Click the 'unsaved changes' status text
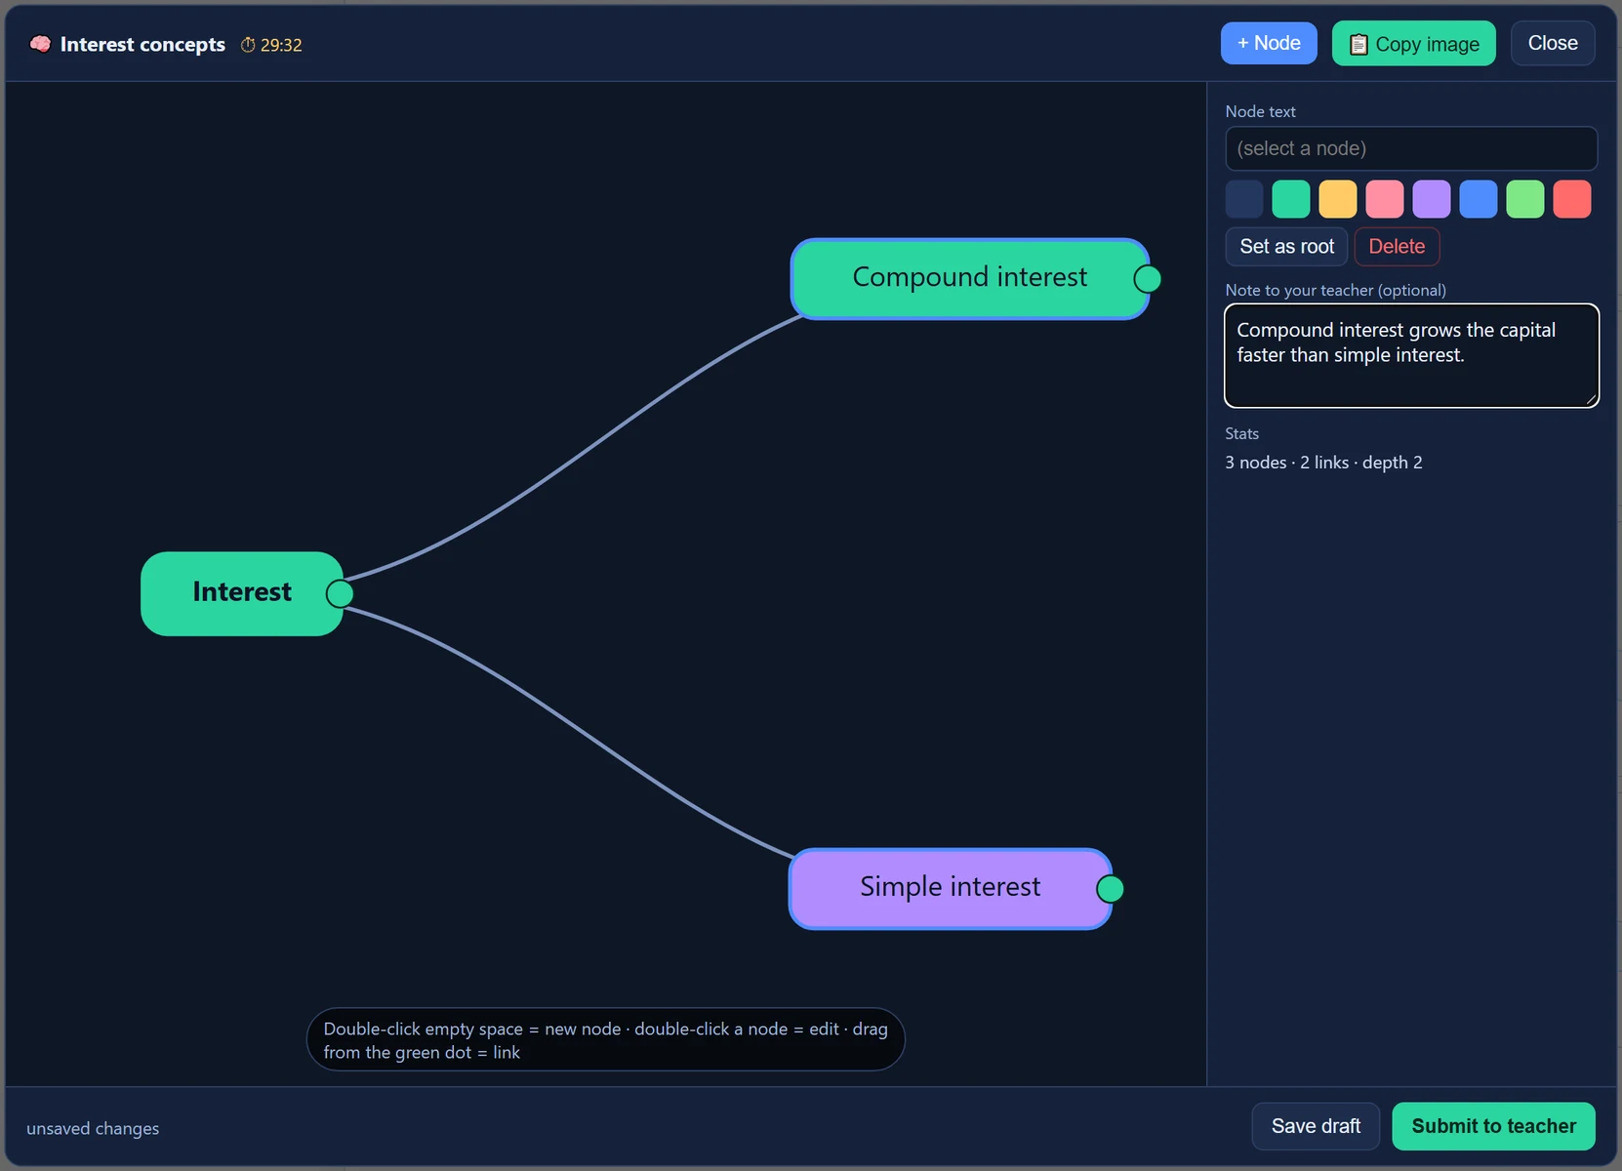Screen dimensions: 1622x1171 point(93,1128)
